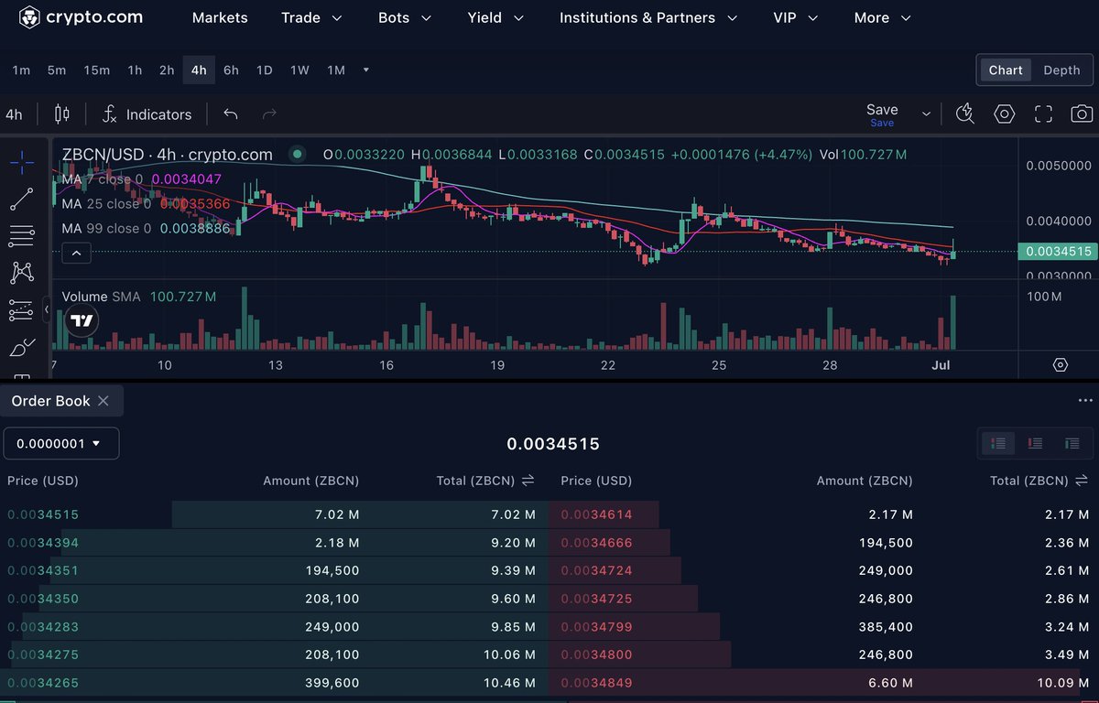Open the Indicators fx tool
This screenshot has width=1099, height=703.
(x=147, y=114)
